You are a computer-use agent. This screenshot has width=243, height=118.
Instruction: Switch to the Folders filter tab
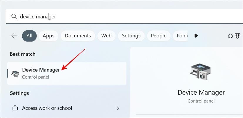(x=180, y=36)
